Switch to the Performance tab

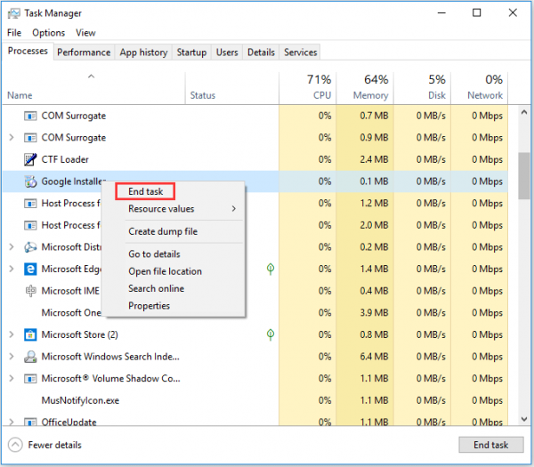click(85, 52)
